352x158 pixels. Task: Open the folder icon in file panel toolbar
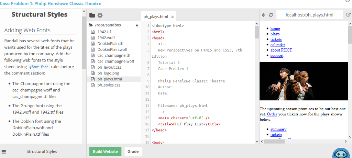[x=92, y=15]
